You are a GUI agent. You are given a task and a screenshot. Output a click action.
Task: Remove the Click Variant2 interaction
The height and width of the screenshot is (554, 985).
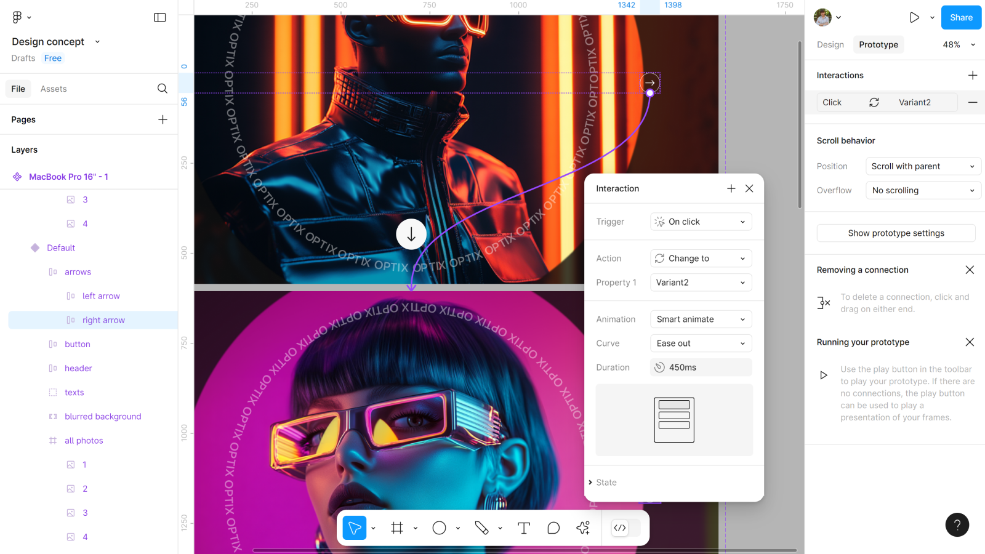(973, 102)
